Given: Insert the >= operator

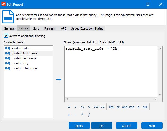Looking at the screenshot, I should point(102,107).
